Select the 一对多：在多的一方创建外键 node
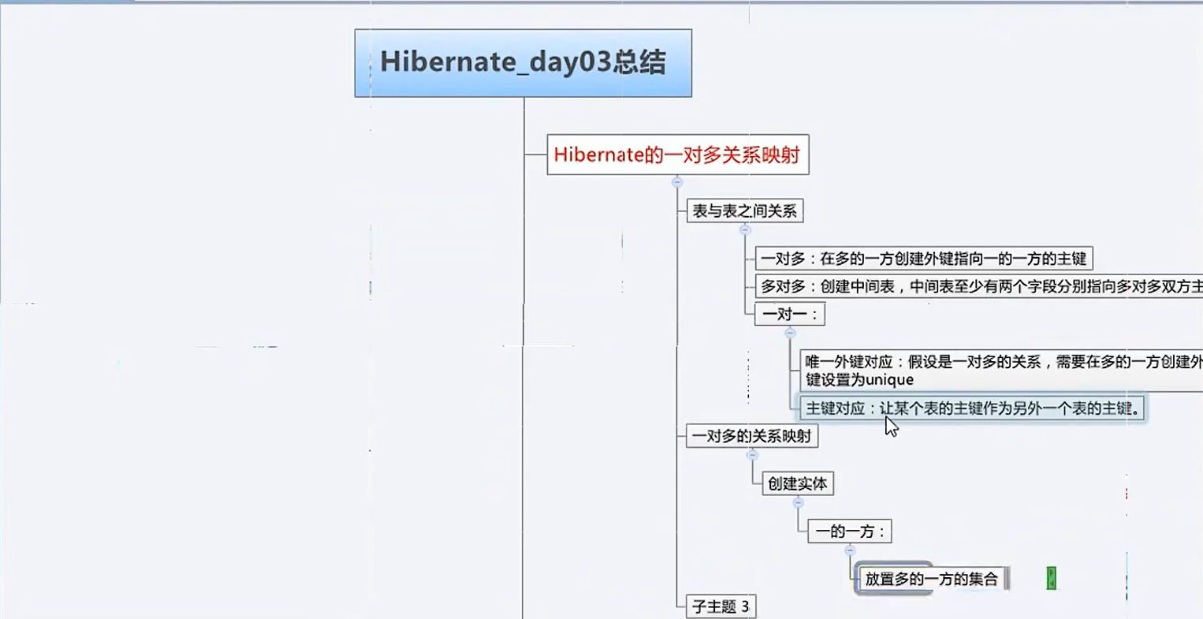 924,259
